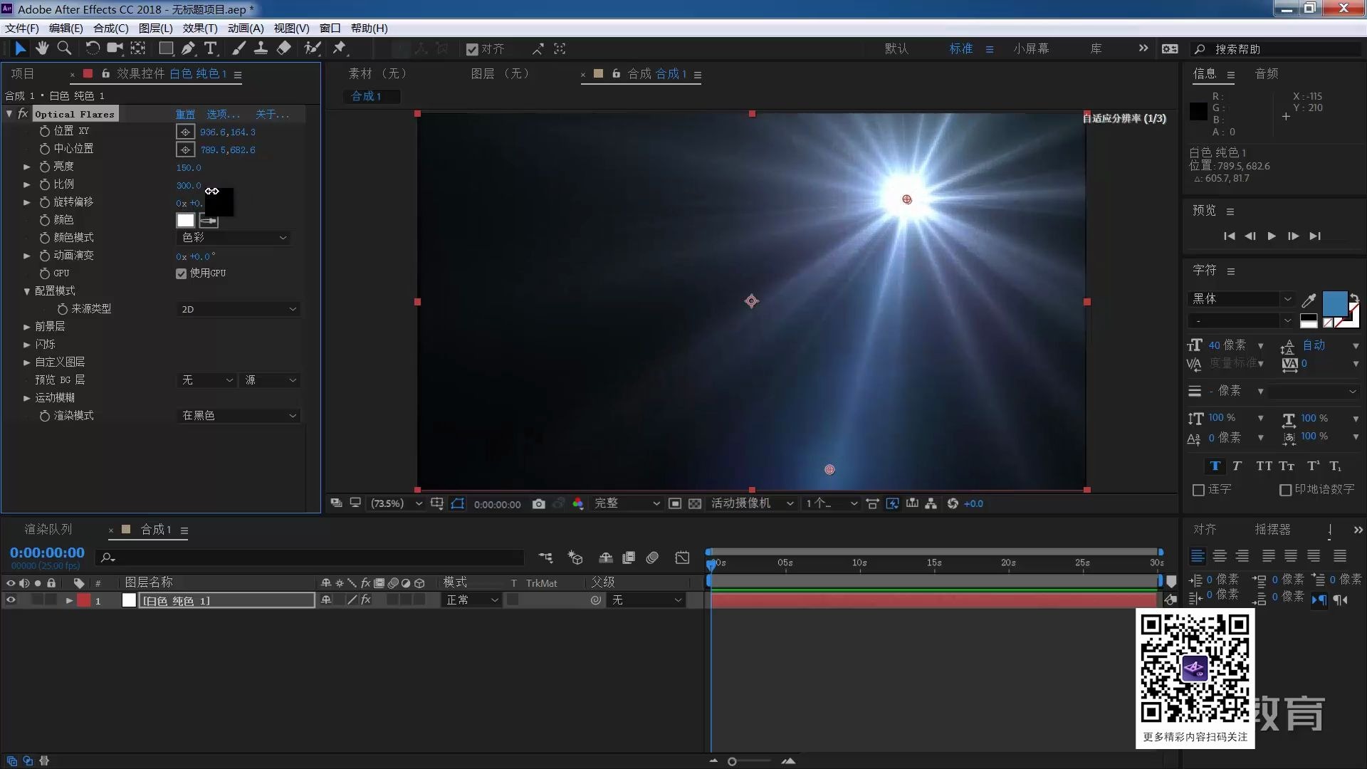The width and height of the screenshot is (1367, 769).
Task: Select the Pen tool
Action: click(x=188, y=48)
